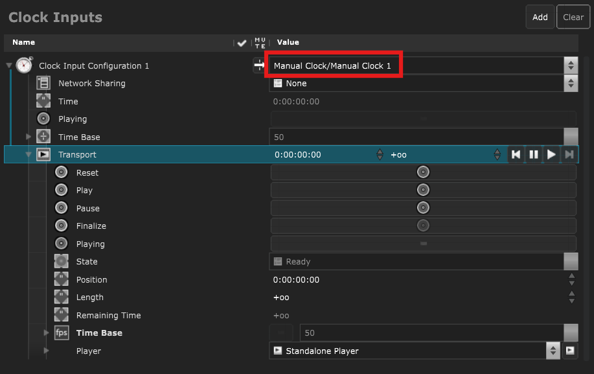Click the Name column header

click(x=23, y=42)
